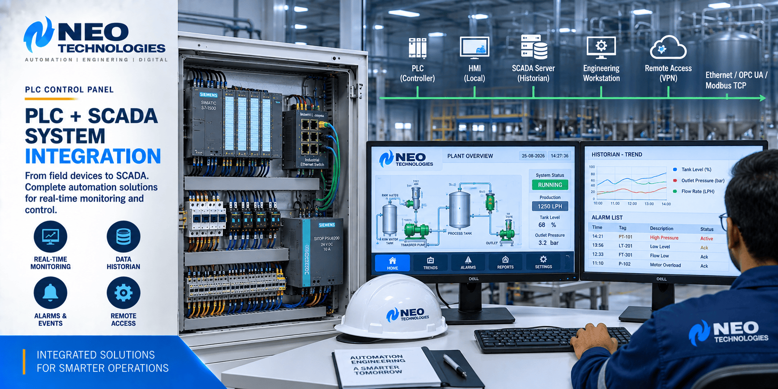Click the Real-Time Monitoring icon
This screenshot has width=778, height=389.
click(50, 237)
